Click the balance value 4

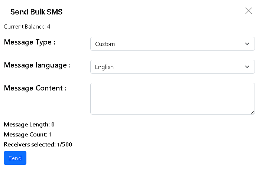tap(49, 27)
